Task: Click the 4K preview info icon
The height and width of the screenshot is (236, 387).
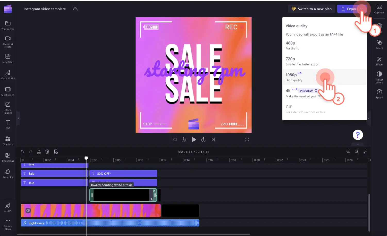Action: click(316, 91)
